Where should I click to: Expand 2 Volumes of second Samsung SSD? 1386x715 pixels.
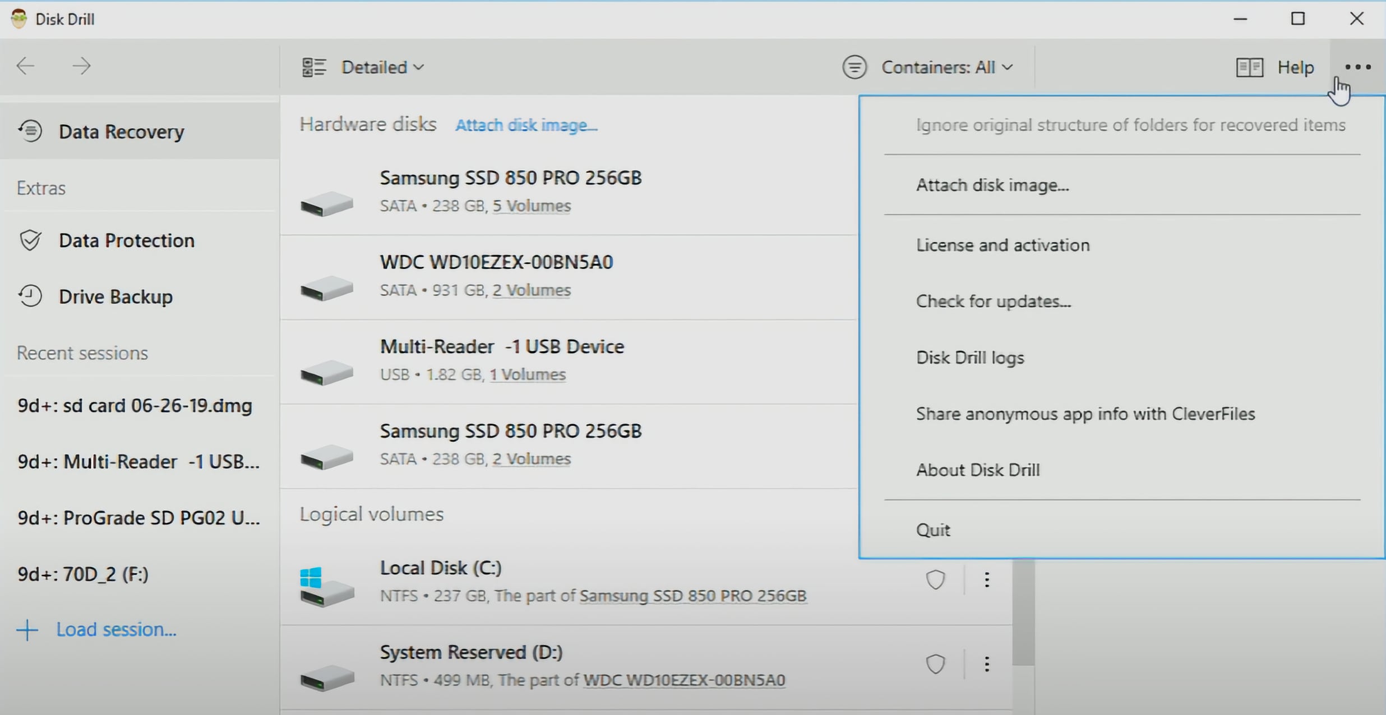coord(532,459)
